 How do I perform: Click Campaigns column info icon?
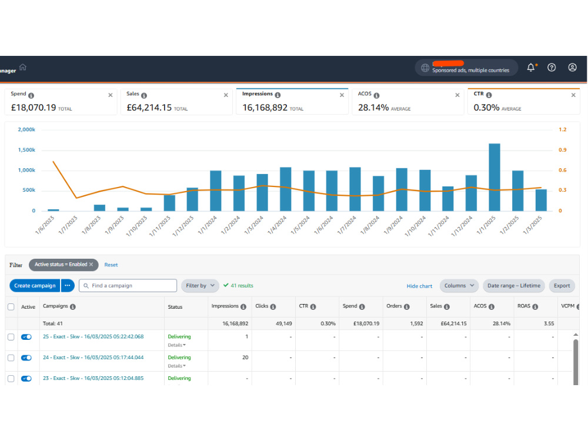[73, 307]
